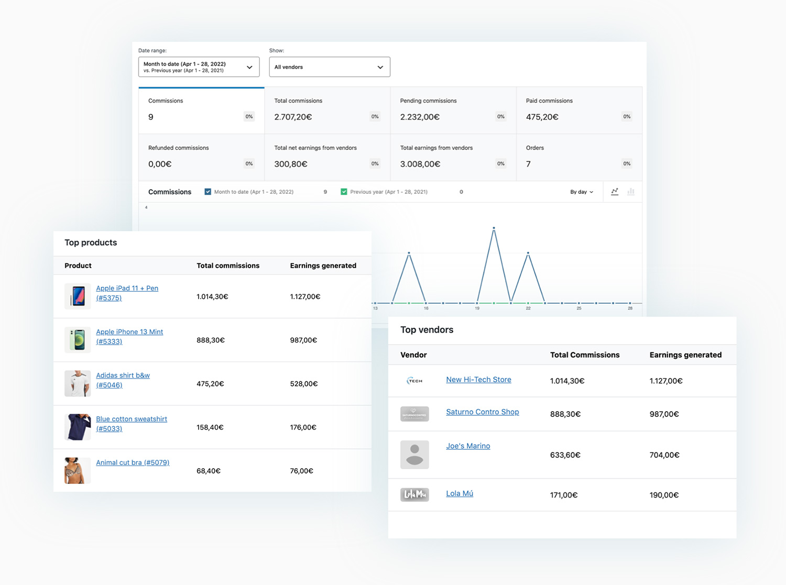Click the 171,00€ commission for Lola Mú

(564, 495)
